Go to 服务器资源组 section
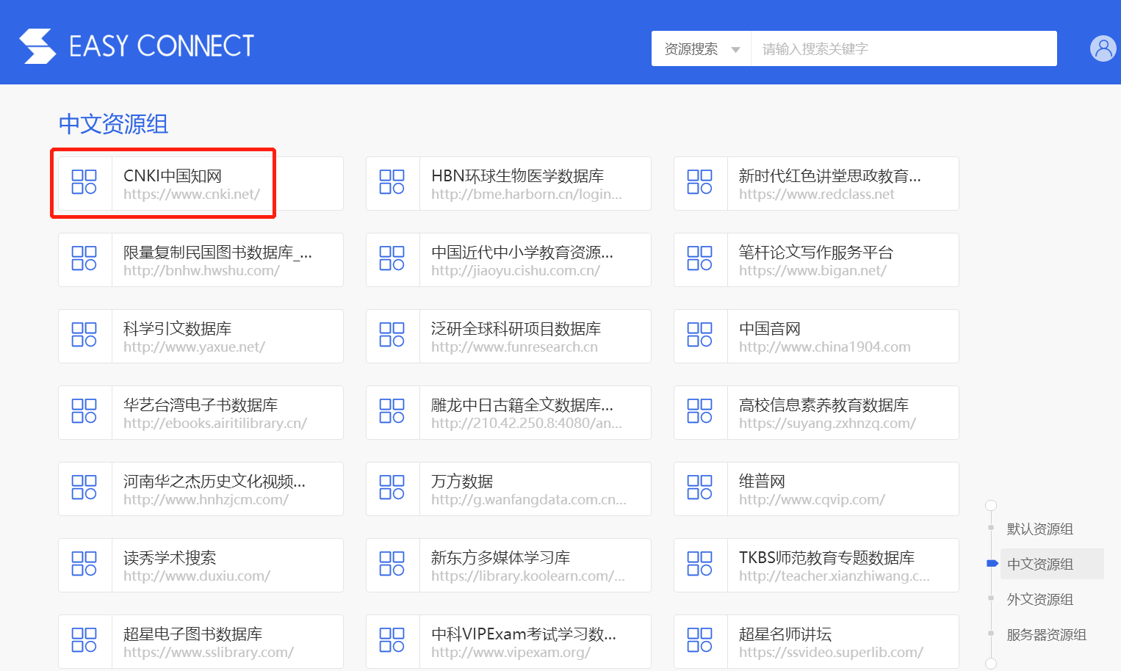Image resolution: width=1121 pixels, height=671 pixels. click(1046, 635)
